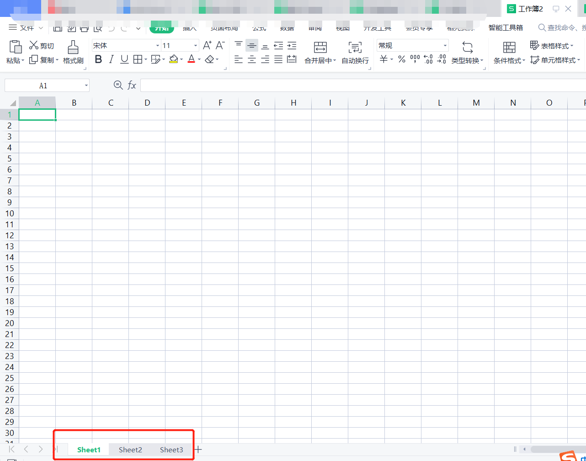Click the horizontal scrollbar left arrow
Image resolution: width=586 pixels, height=461 pixels.
pos(525,450)
